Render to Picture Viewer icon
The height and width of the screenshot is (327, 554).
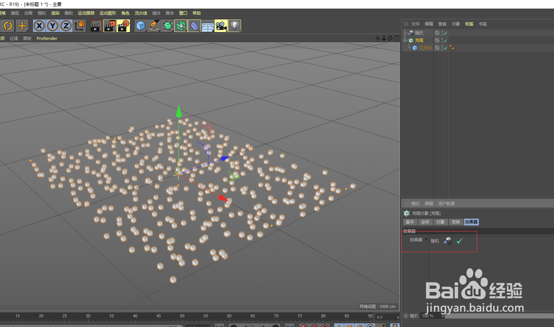point(110,26)
